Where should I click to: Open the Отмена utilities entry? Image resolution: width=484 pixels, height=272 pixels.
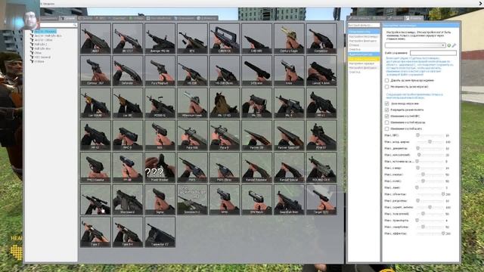click(x=355, y=45)
